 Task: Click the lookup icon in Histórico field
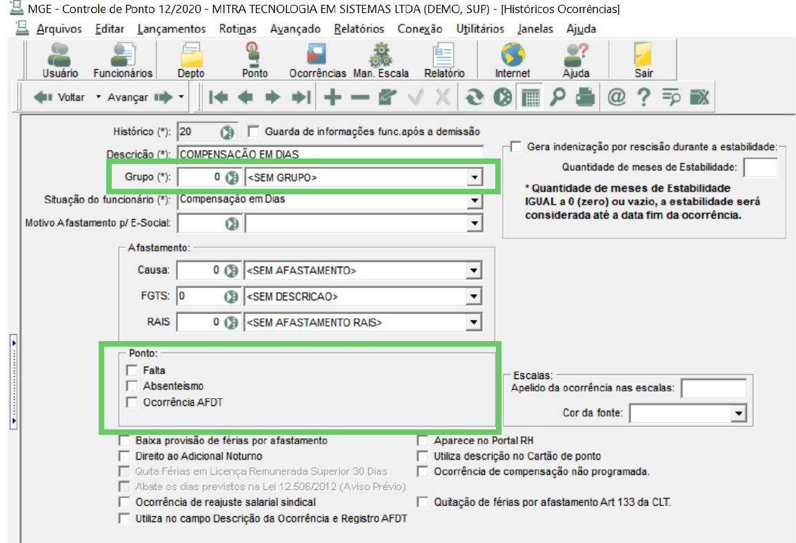227,132
